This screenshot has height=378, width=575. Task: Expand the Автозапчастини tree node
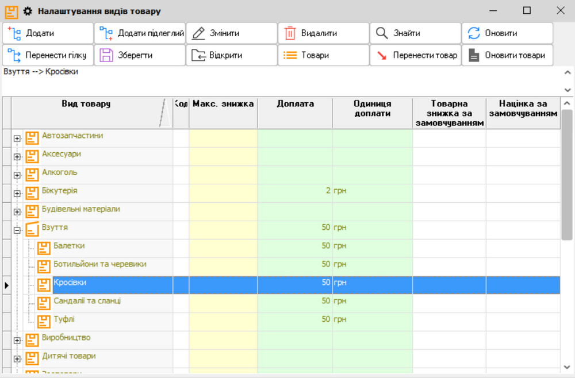click(x=17, y=138)
